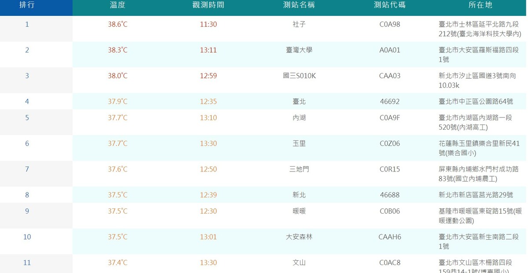Click observation time 11:30
The height and width of the screenshot is (273, 528).
pos(208,25)
